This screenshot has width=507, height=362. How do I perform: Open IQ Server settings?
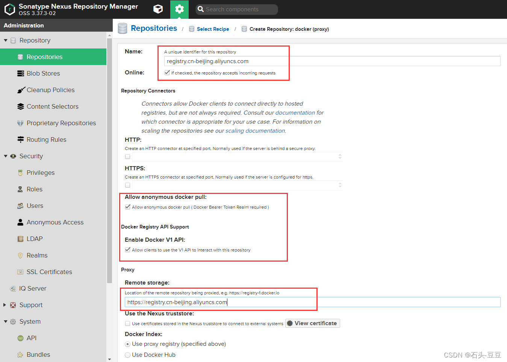pyautogui.click(x=53, y=288)
